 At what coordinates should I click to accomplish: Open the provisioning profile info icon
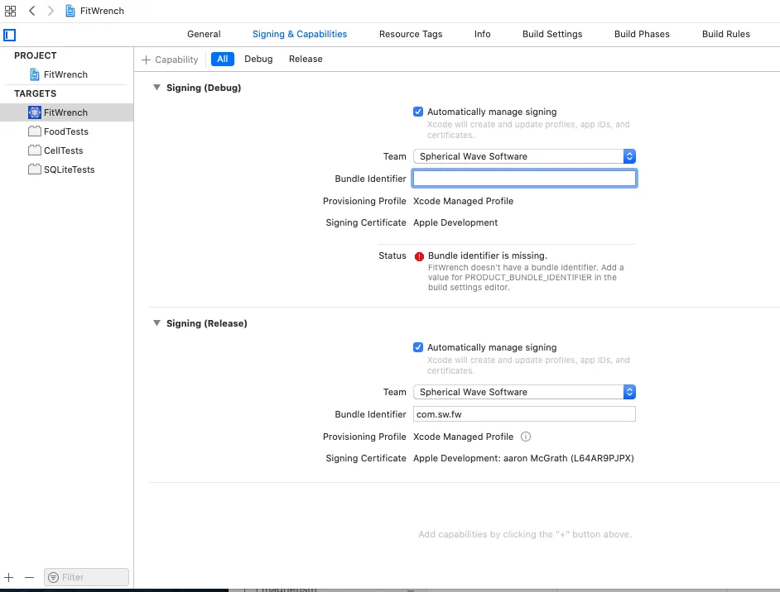click(526, 437)
